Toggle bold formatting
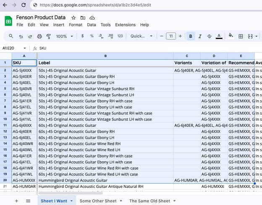262x205 pixels. pos(191,36)
